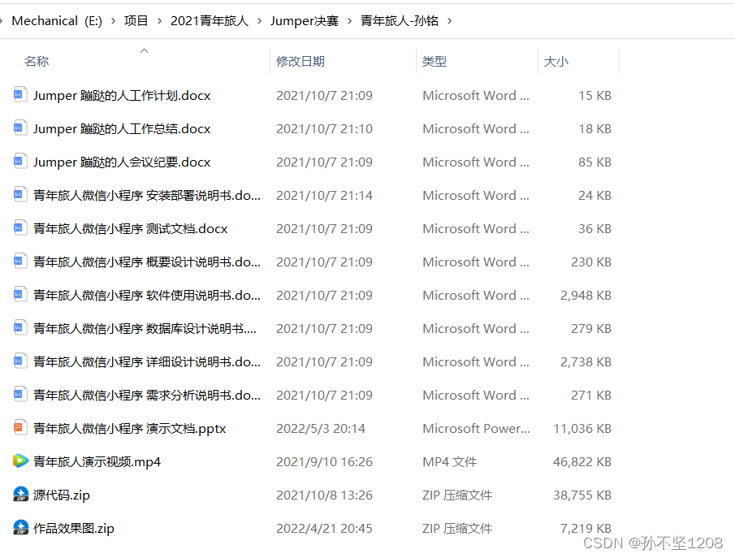Click the size value 2,738 KB
This screenshot has height=558, width=735.
click(586, 362)
